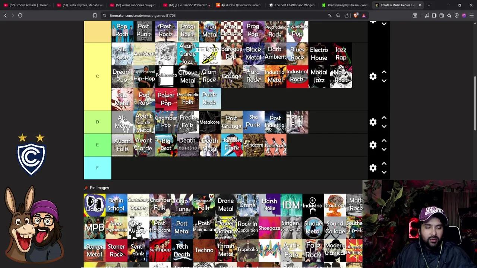Open settings gear for tier C
The image size is (477, 268).
point(373,77)
